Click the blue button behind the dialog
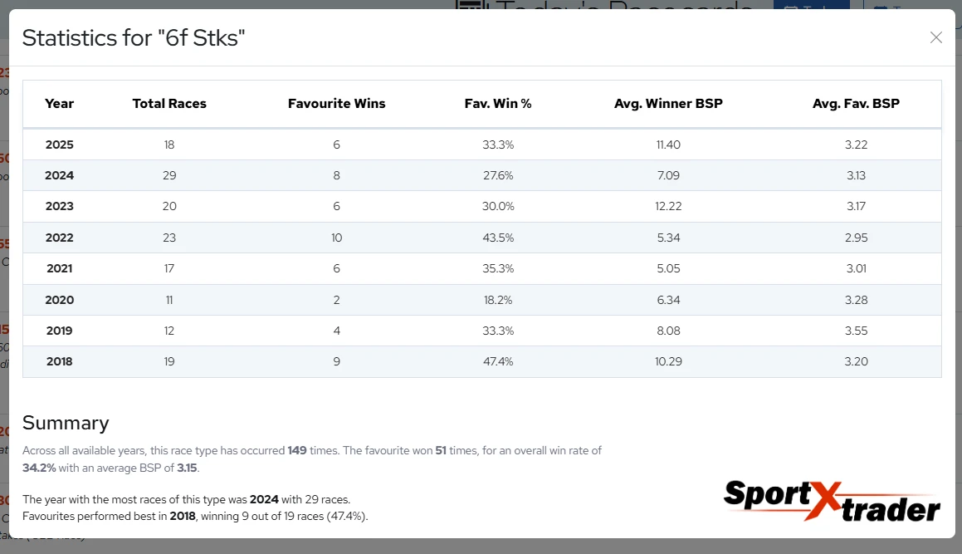962x554 pixels. [x=811, y=5]
